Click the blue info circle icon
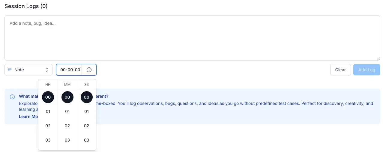383x152 pixels. (12, 97)
